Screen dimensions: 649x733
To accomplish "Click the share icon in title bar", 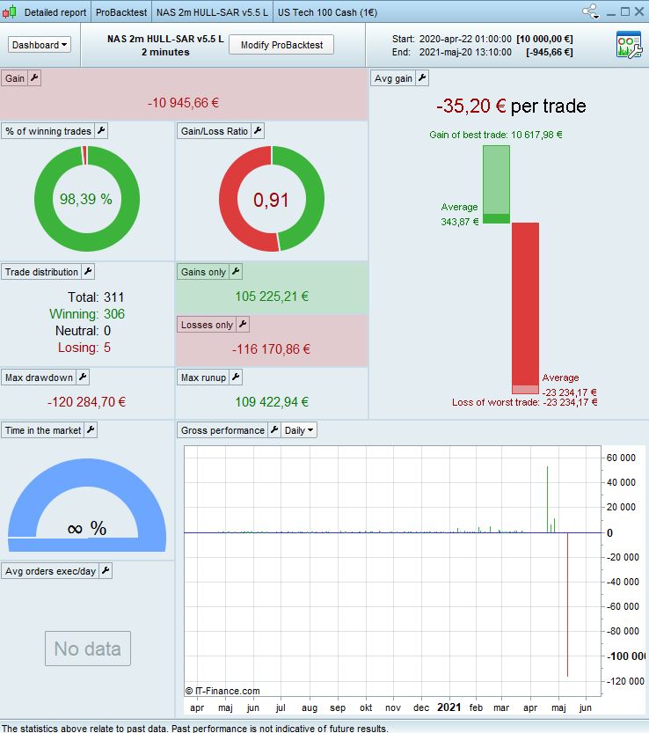I will click(590, 11).
